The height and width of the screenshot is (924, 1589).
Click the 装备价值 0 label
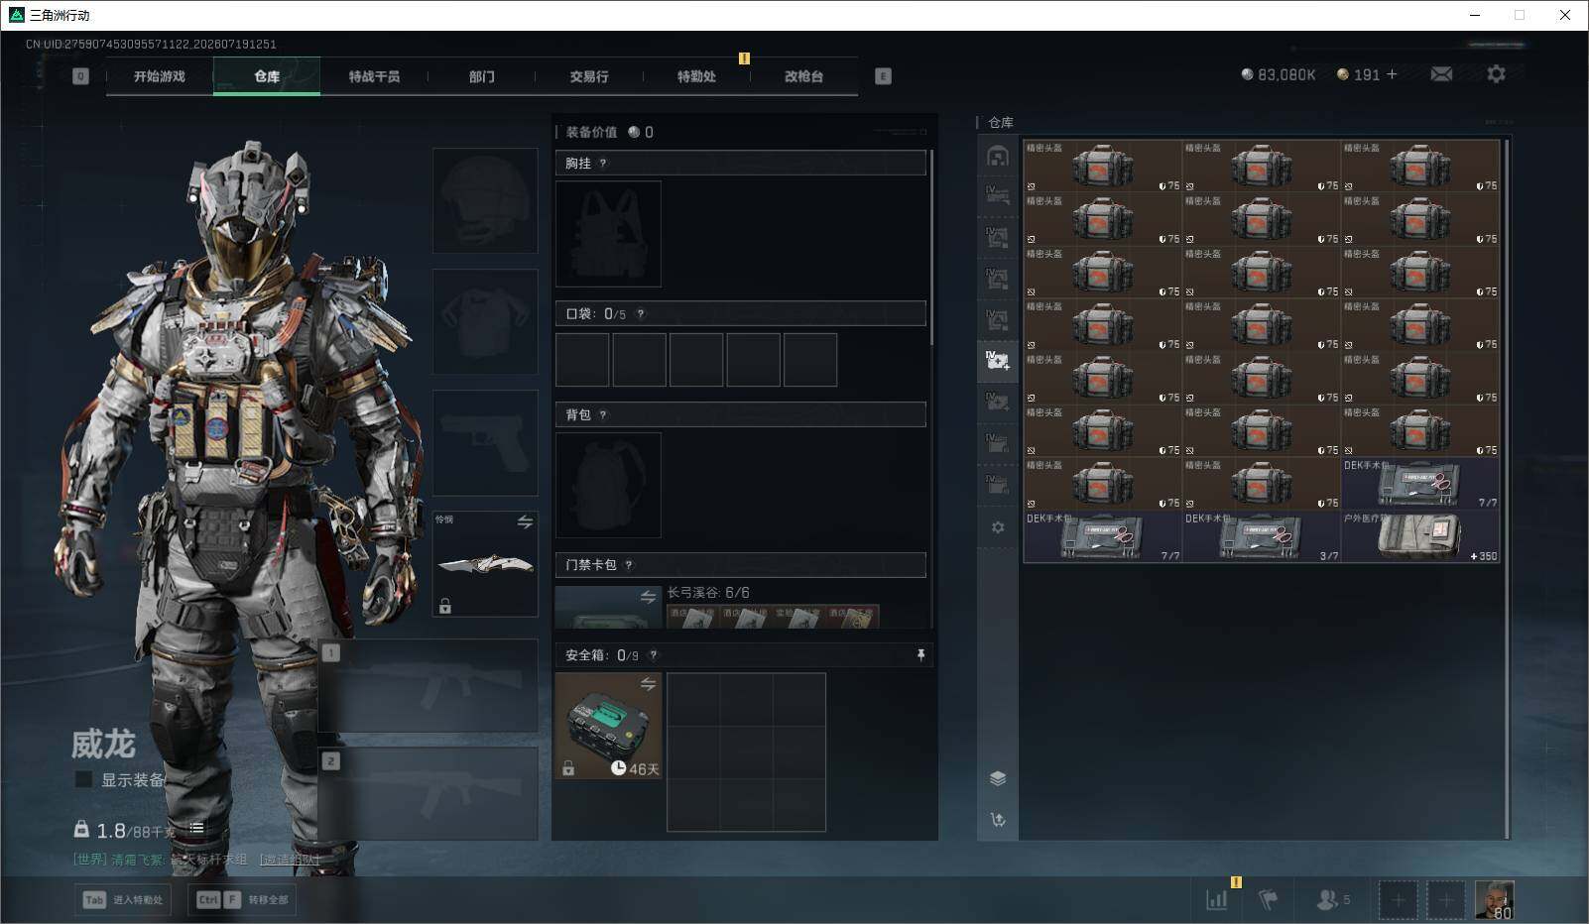(610, 132)
